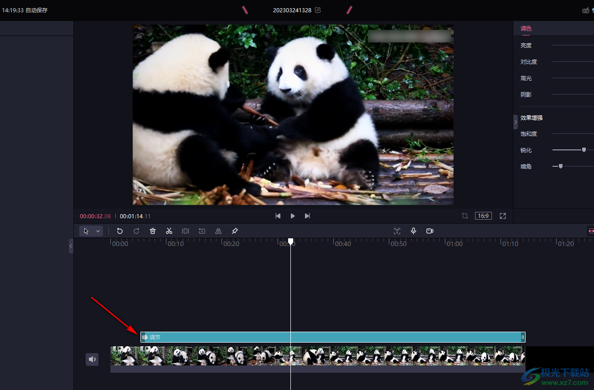Screen dimensions: 594x390
Task: Click the 00:10 mark on timeline ruler
Action: (176, 244)
